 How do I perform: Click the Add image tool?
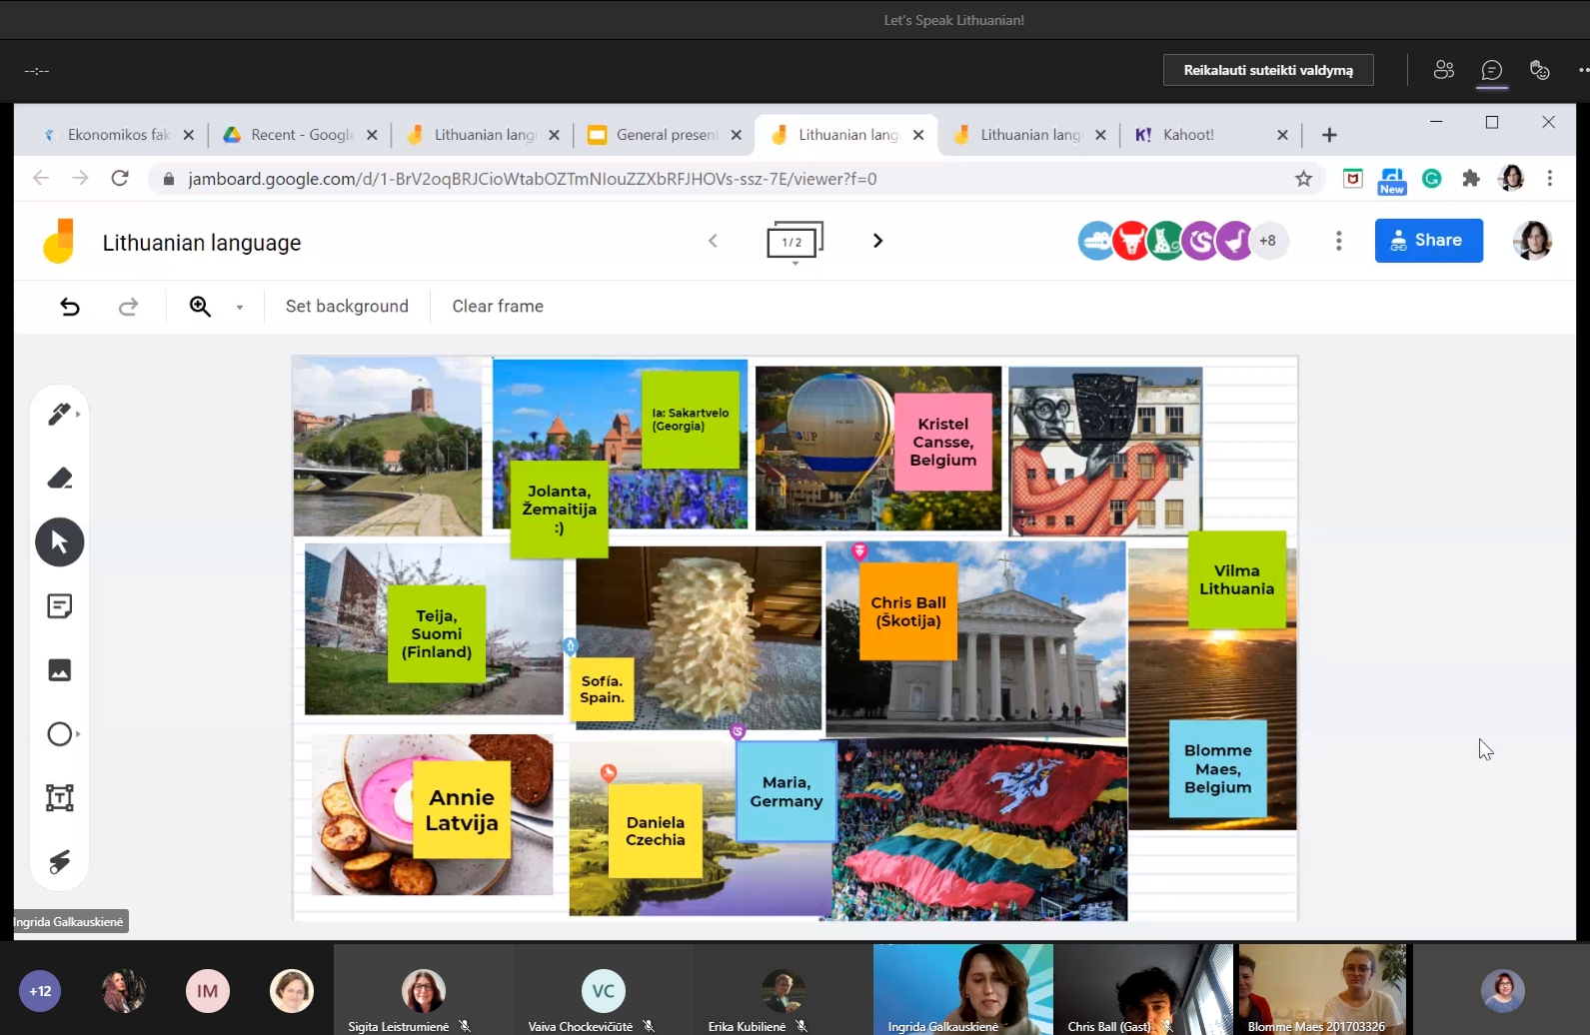(x=59, y=670)
